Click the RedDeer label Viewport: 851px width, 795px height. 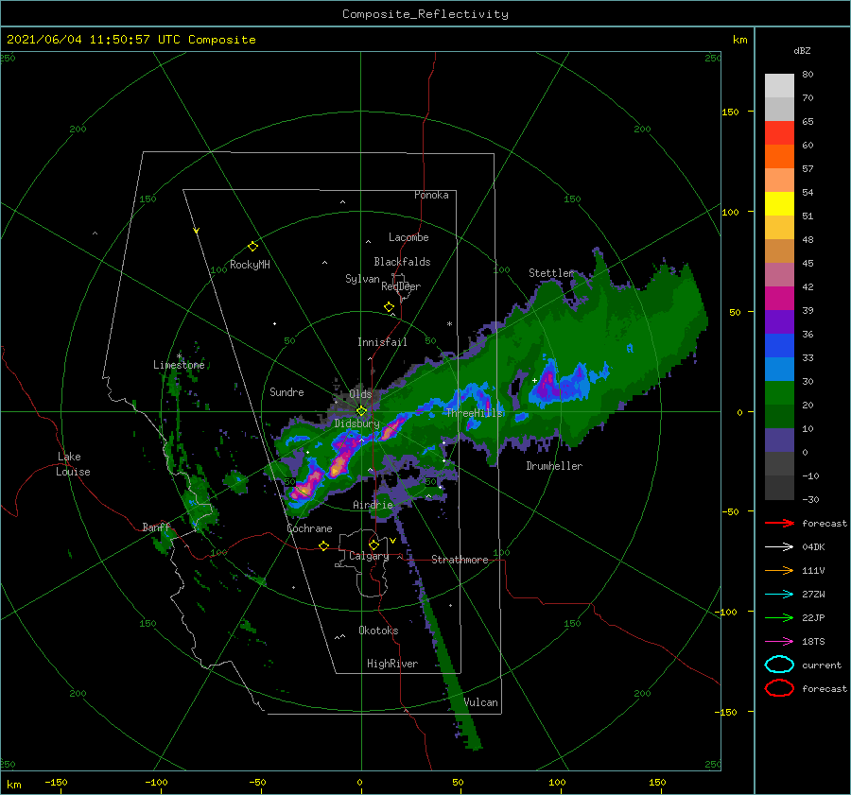tap(401, 286)
